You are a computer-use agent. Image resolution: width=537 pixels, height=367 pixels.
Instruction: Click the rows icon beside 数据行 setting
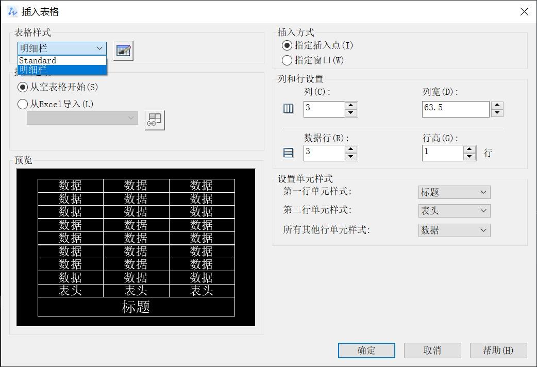point(288,153)
